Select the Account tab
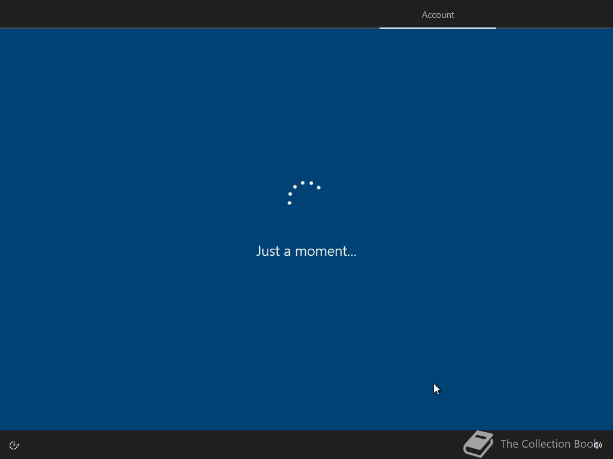The width and height of the screenshot is (613, 459). (x=438, y=15)
